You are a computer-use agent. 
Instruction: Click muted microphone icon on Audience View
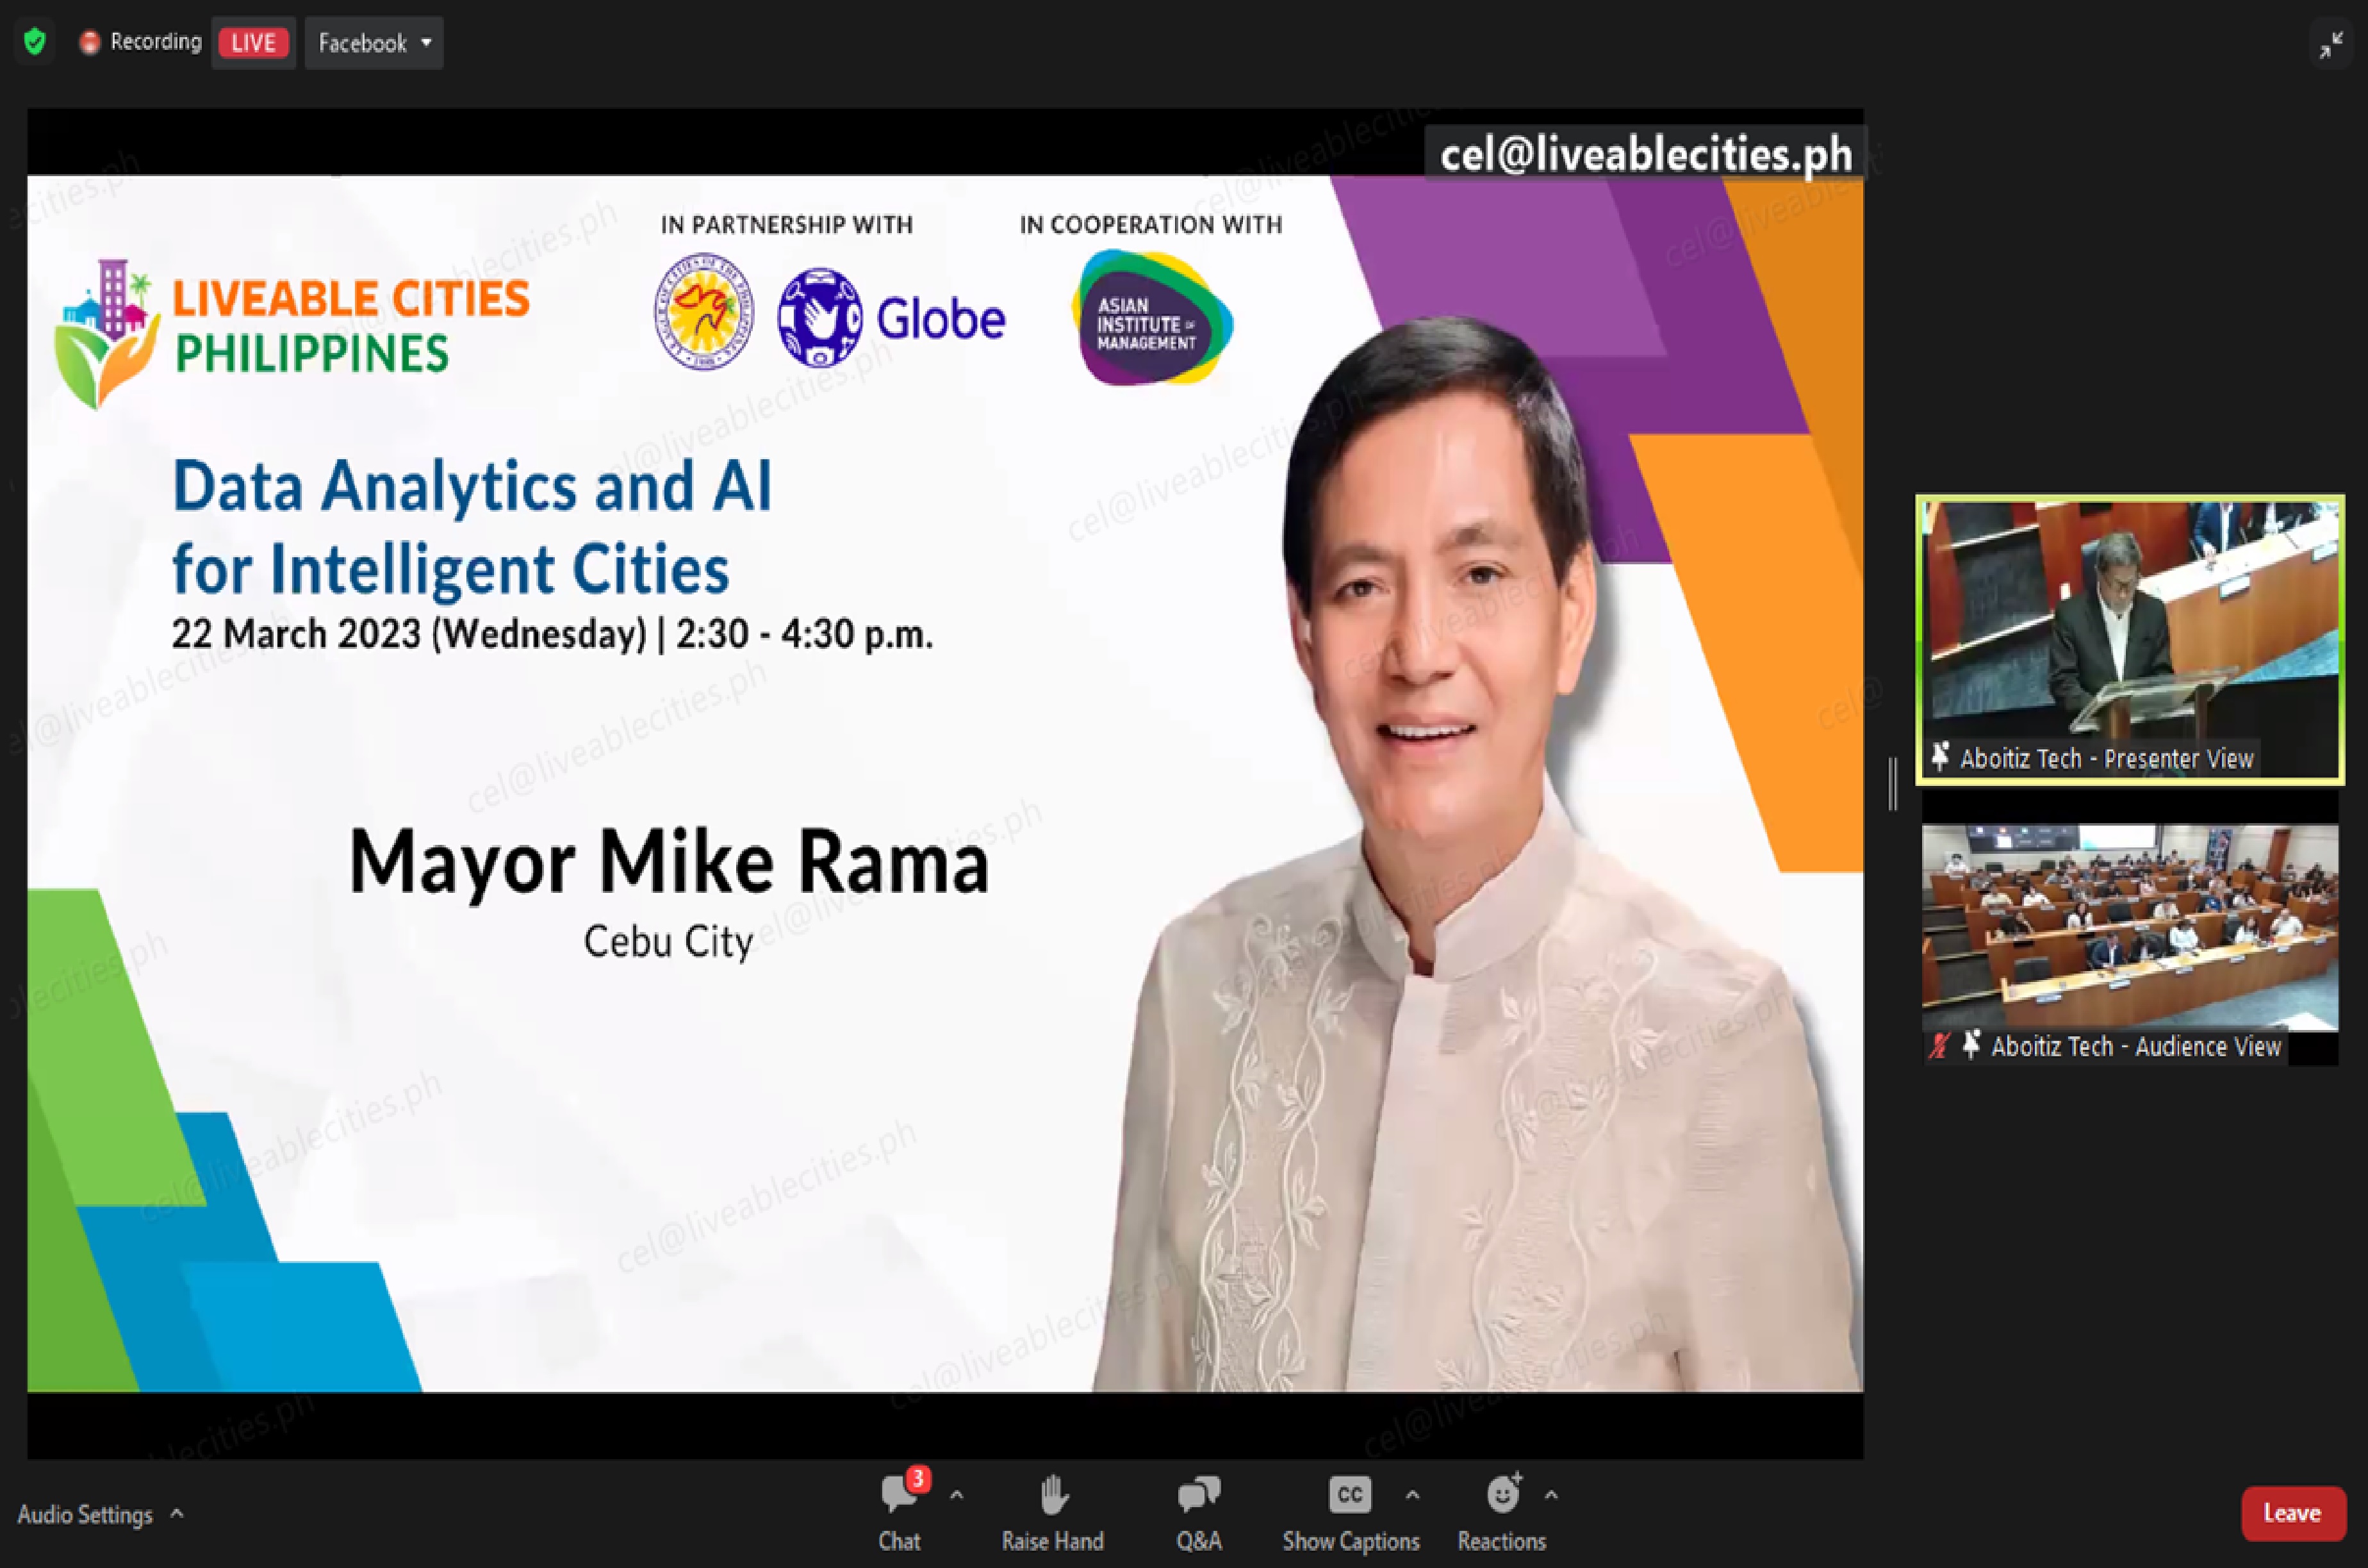1939,1046
